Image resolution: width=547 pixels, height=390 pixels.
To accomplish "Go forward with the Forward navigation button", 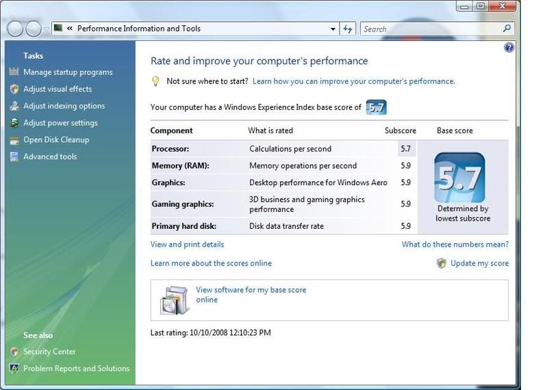I will click(x=34, y=29).
